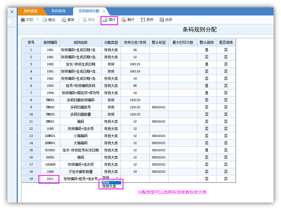The width and height of the screenshot is (281, 210).
Task: Click rule code 20001 cell
Action: pyautogui.click(x=50, y=157)
